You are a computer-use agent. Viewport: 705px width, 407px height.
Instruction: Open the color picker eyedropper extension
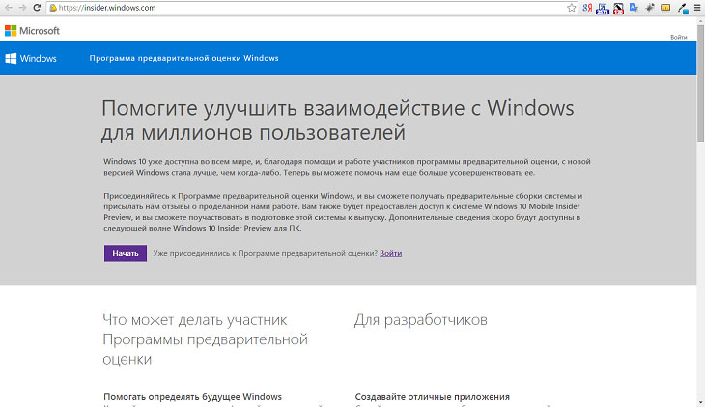[x=683, y=8]
